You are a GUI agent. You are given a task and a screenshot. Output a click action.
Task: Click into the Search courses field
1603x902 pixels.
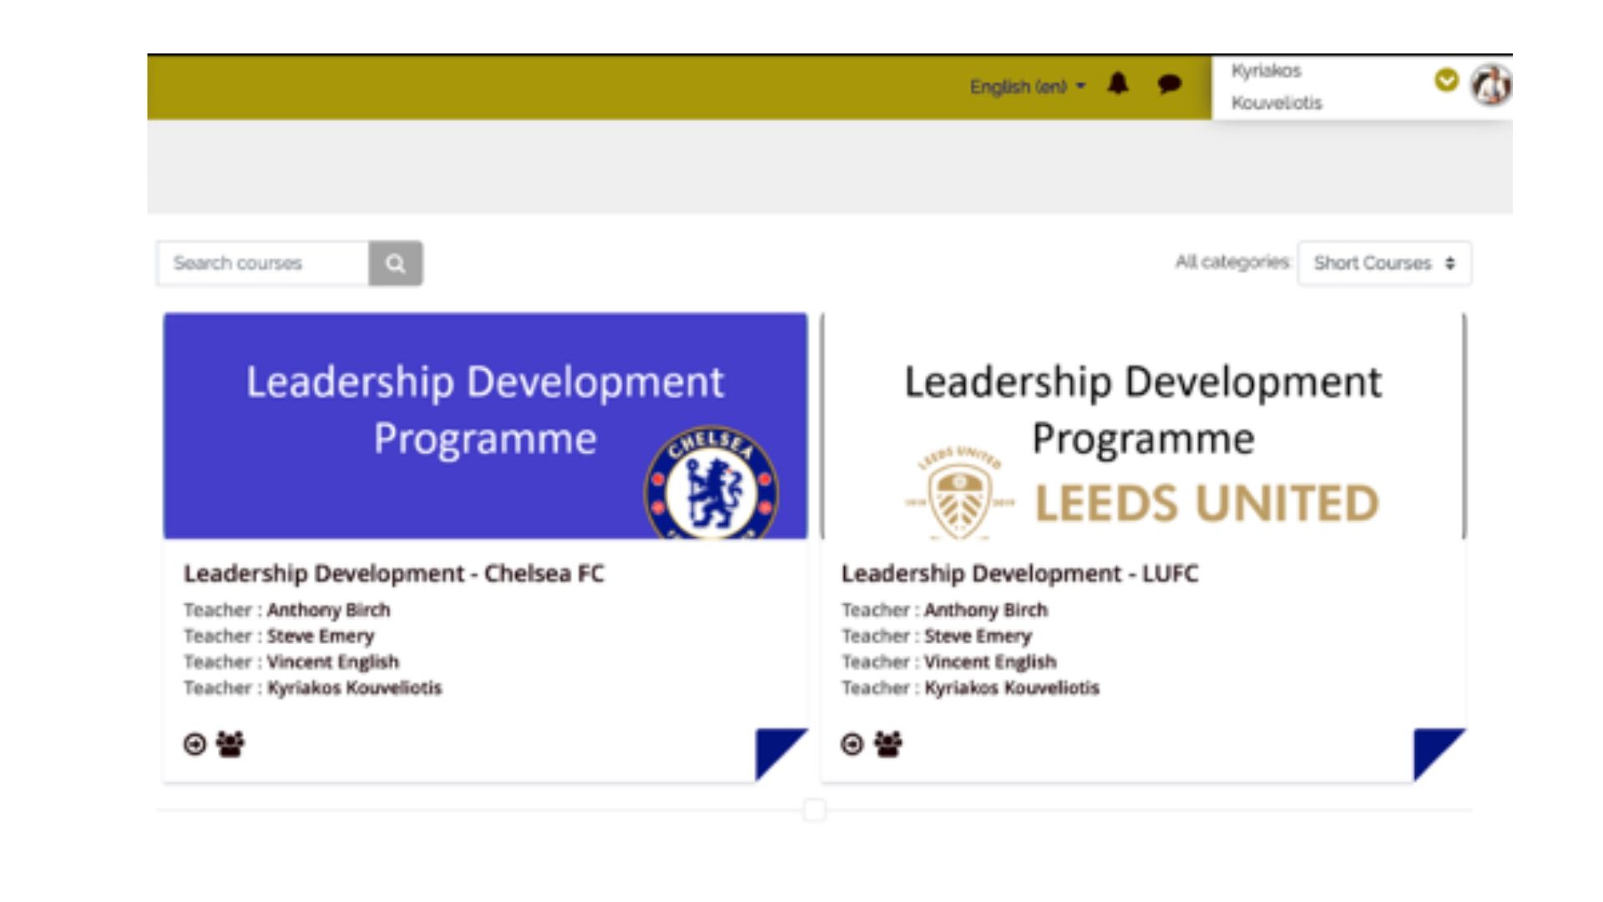[263, 263]
